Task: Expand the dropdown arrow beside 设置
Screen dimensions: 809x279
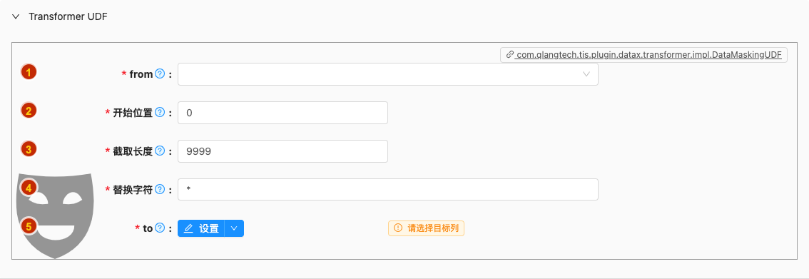Action: coord(234,228)
